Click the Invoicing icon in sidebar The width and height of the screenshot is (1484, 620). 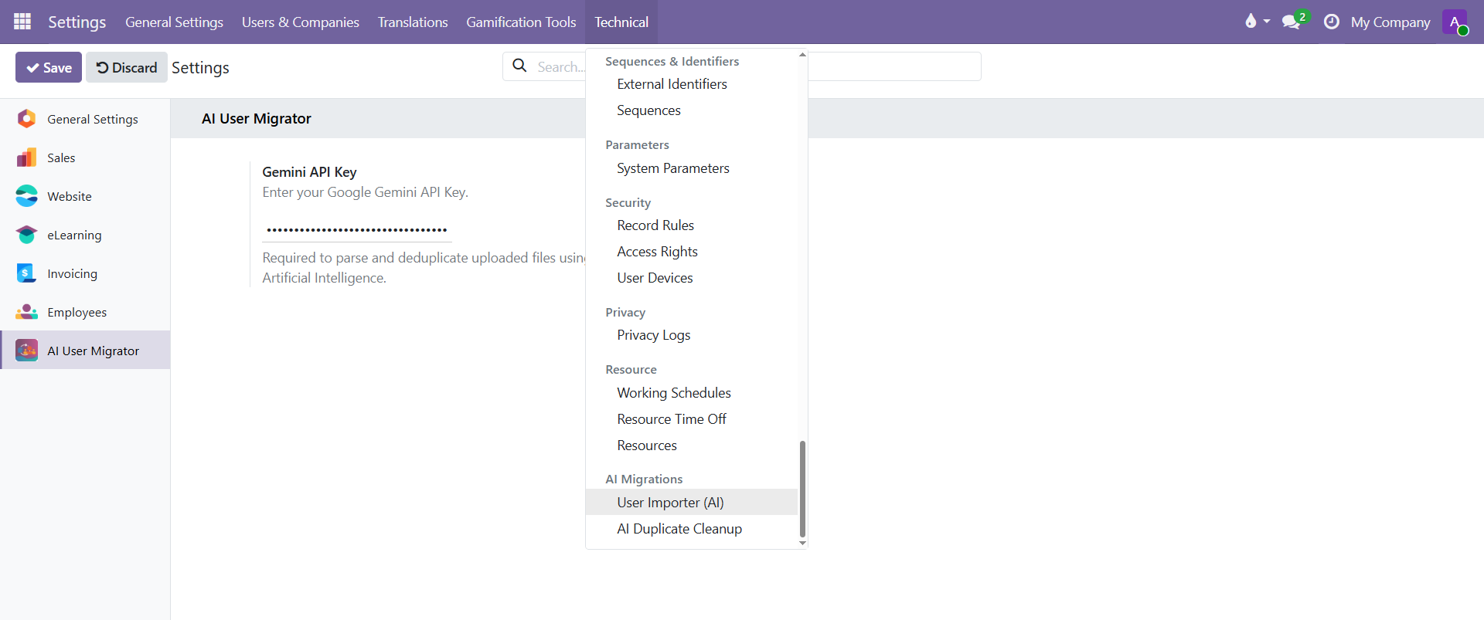[x=26, y=273]
